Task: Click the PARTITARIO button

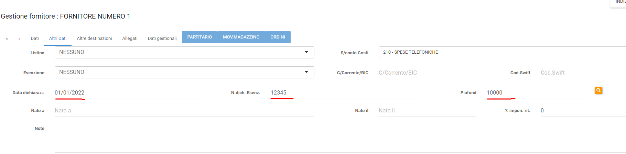Action: click(x=199, y=37)
